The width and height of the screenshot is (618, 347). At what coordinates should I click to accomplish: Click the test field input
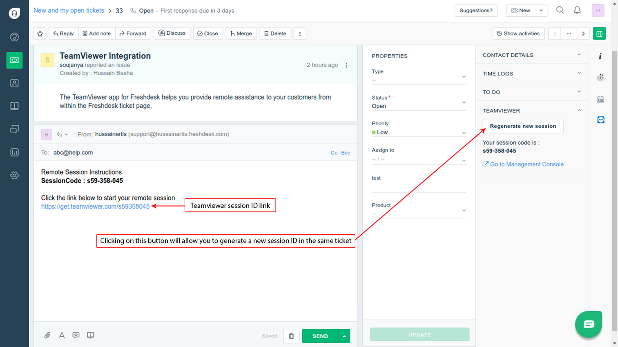419,187
